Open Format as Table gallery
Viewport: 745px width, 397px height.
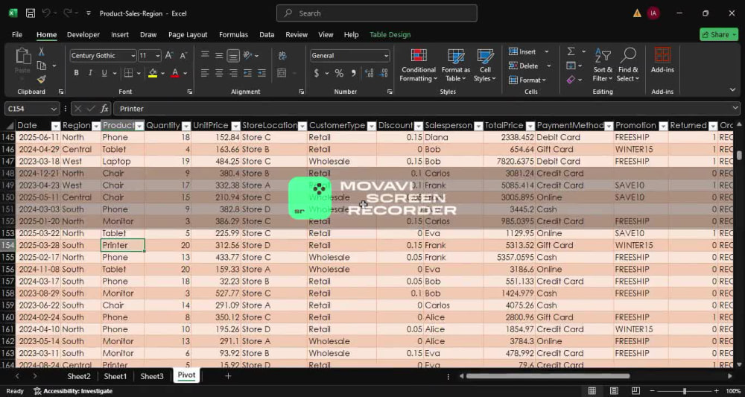click(x=456, y=66)
